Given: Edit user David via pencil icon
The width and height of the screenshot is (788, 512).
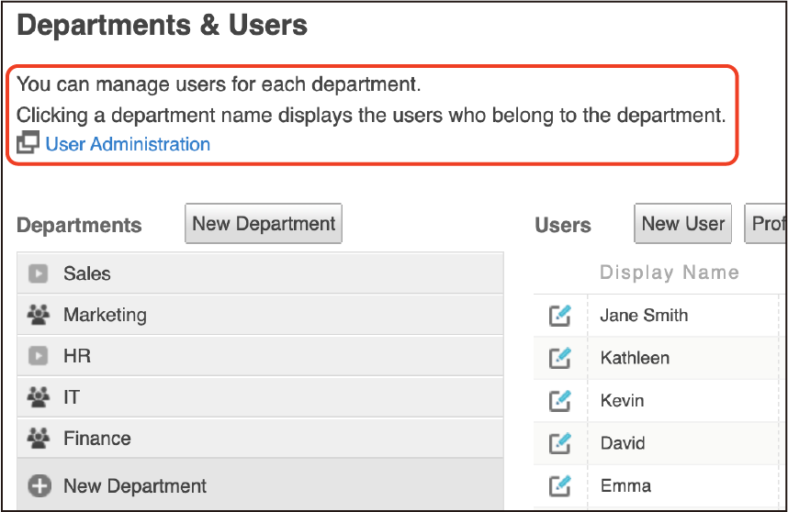Looking at the screenshot, I should (560, 443).
